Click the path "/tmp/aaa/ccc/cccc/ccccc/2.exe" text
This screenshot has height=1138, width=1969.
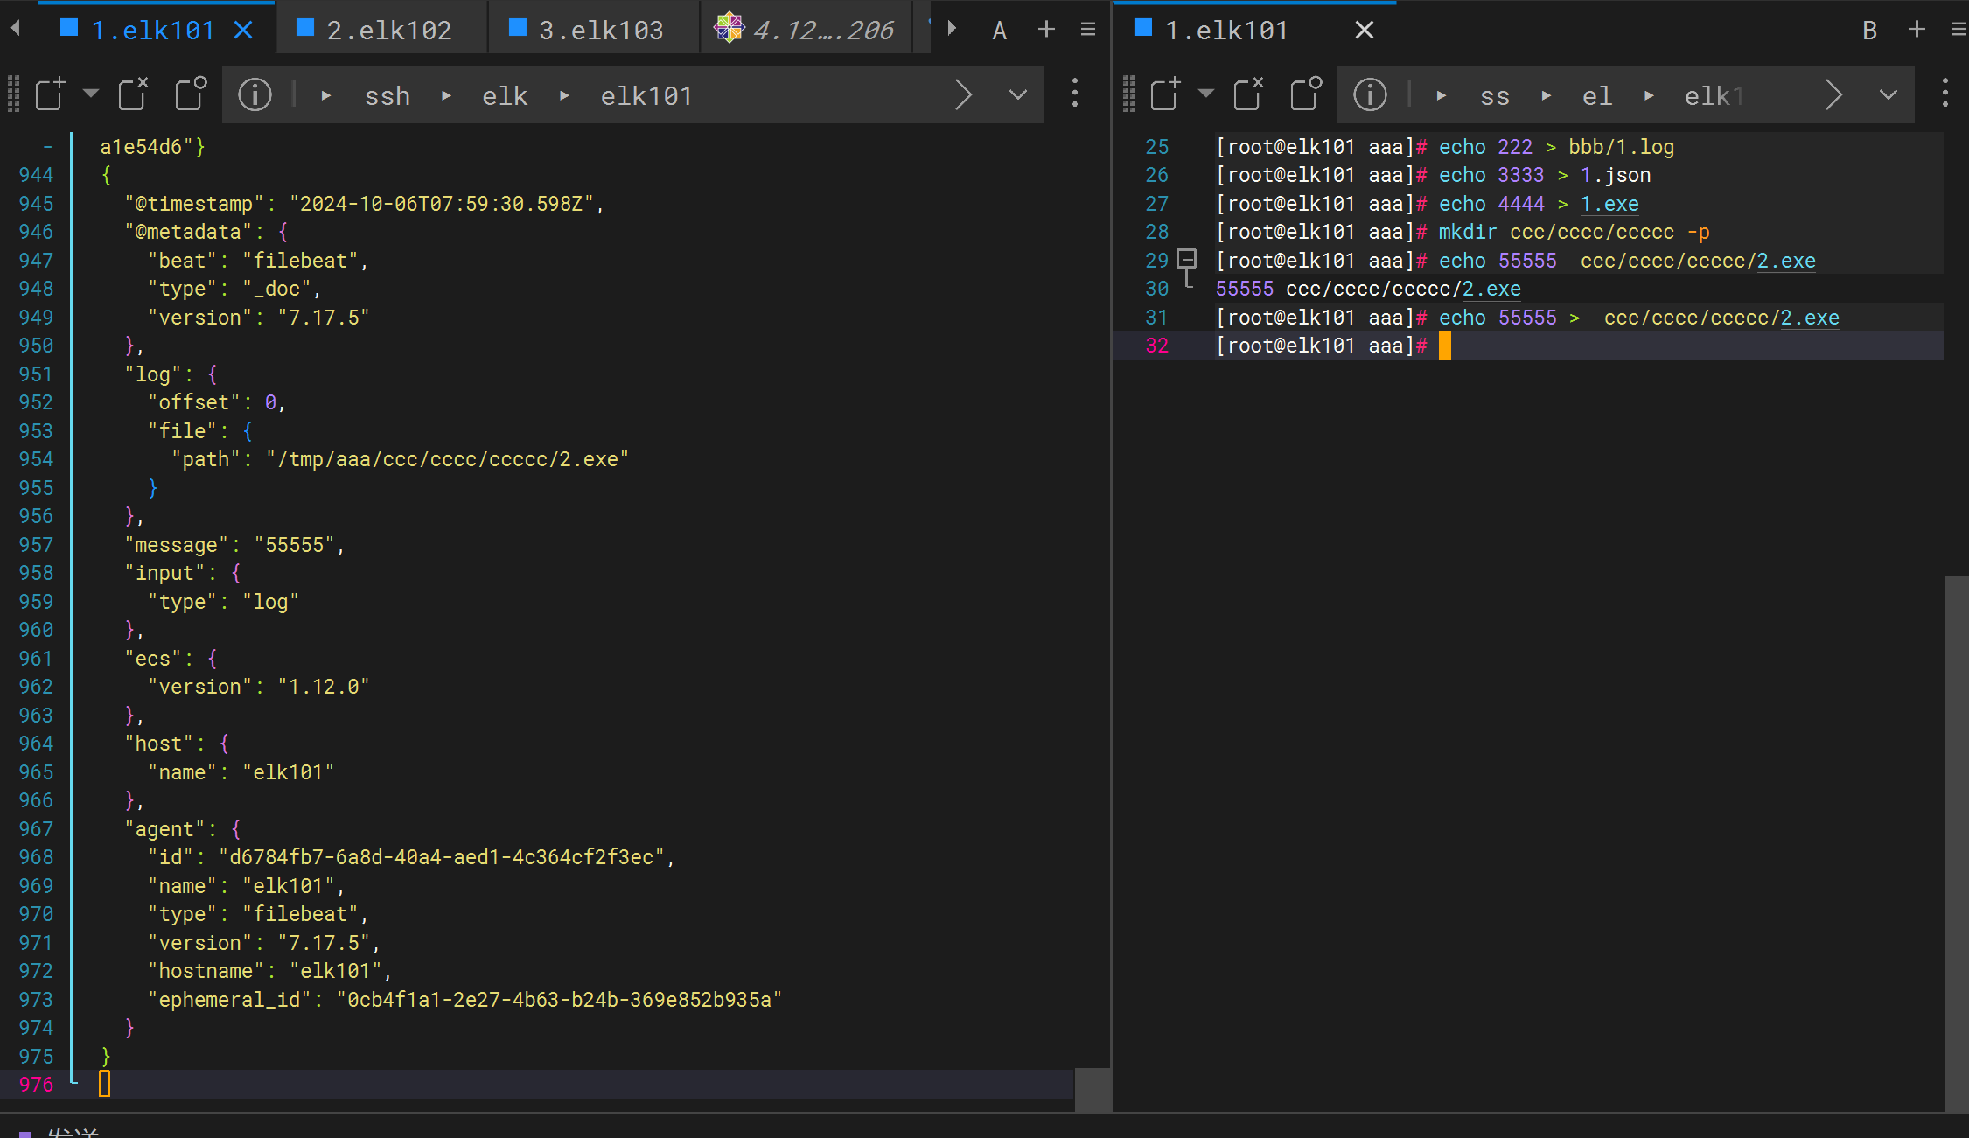click(x=447, y=459)
